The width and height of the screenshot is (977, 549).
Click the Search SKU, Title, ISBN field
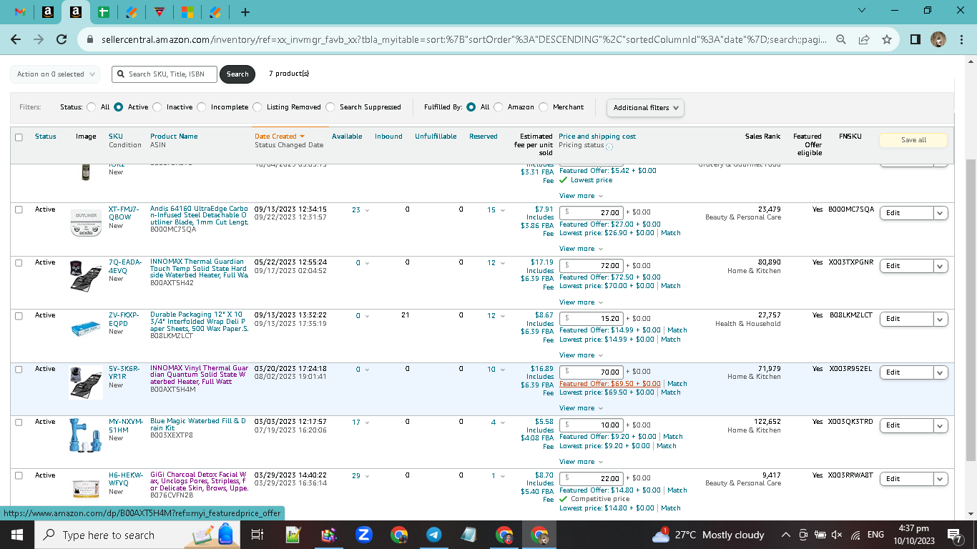pos(164,74)
